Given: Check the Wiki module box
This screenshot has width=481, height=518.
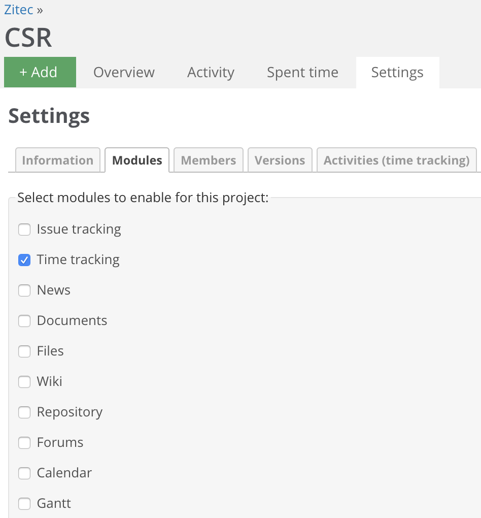Looking at the screenshot, I should click(x=24, y=381).
